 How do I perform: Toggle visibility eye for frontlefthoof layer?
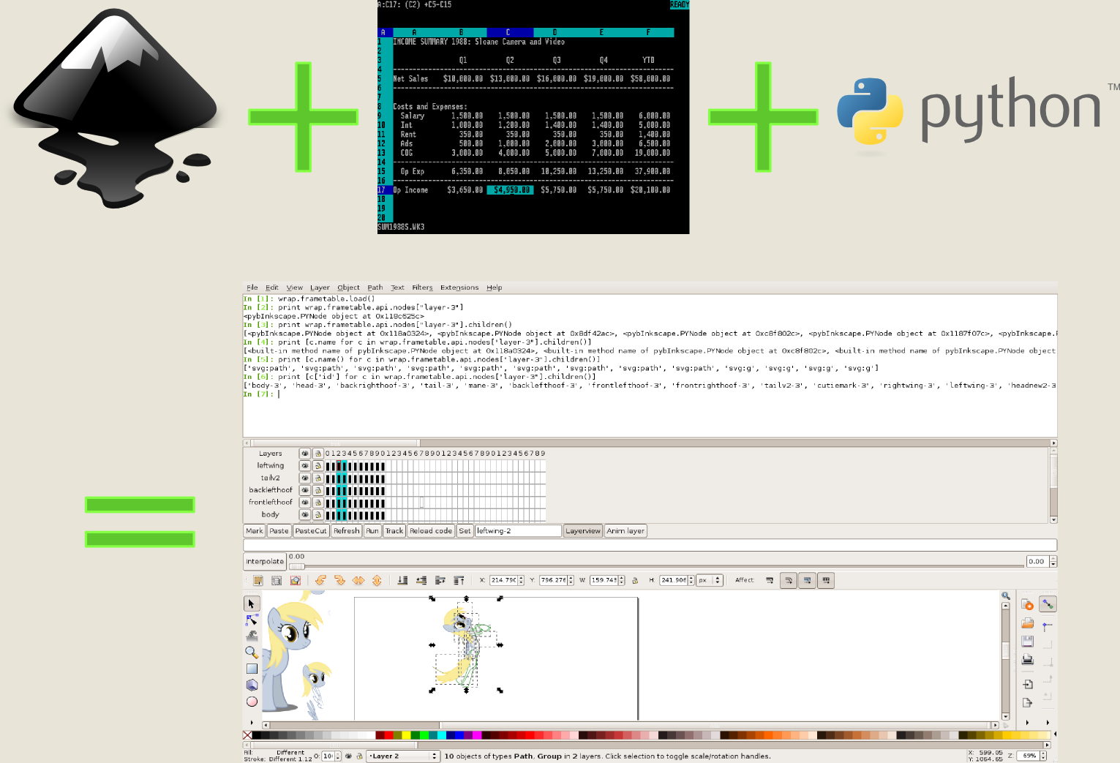pyautogui.click(x=305, y=503)
